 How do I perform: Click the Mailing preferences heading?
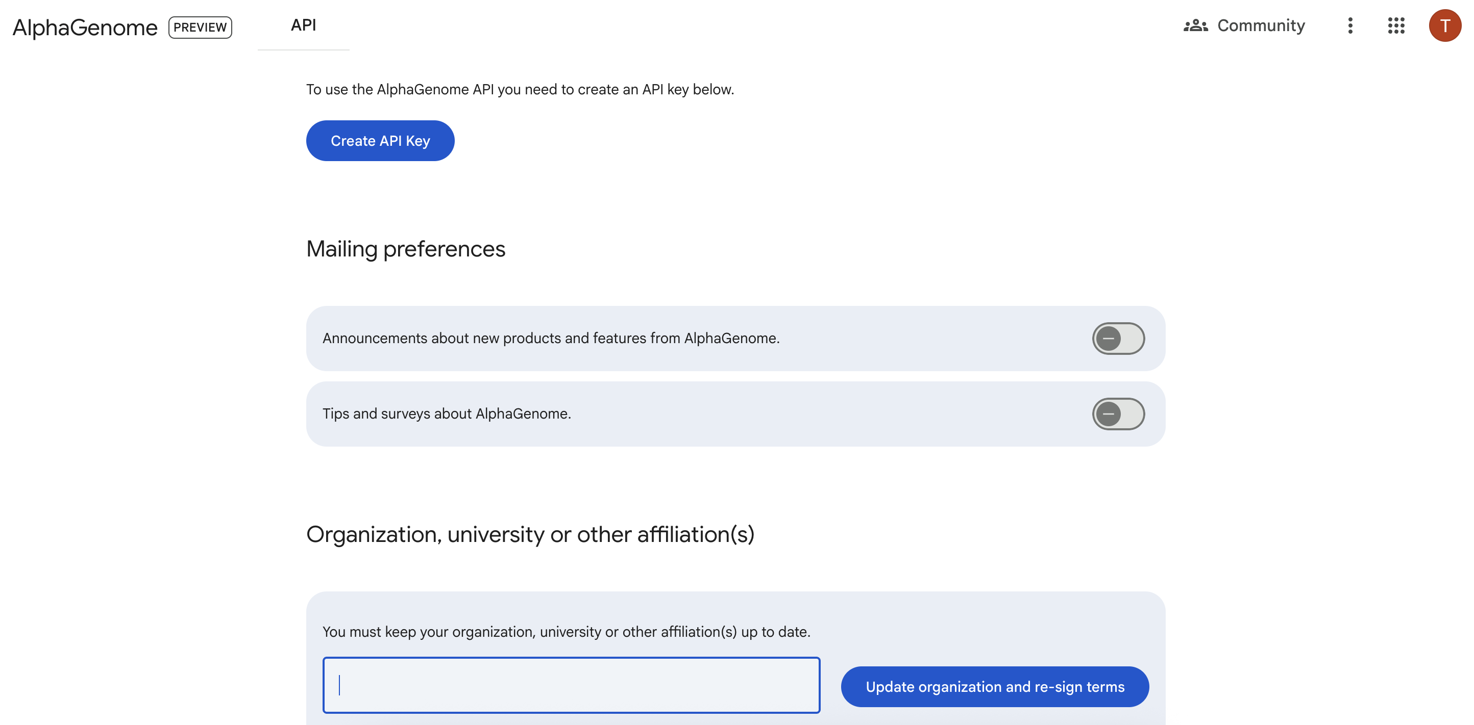pos(406,249)
